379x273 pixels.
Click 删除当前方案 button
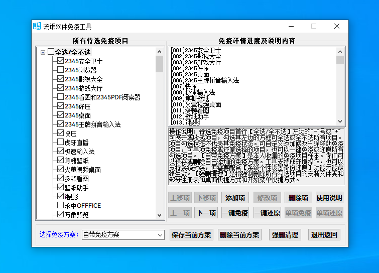coord(239,235)
